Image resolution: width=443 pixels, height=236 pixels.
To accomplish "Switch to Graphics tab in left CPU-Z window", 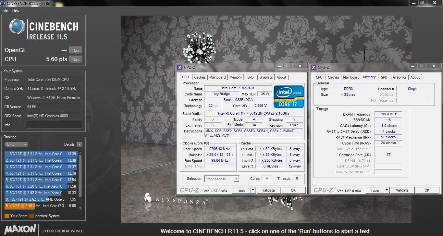I will (266, 77).
